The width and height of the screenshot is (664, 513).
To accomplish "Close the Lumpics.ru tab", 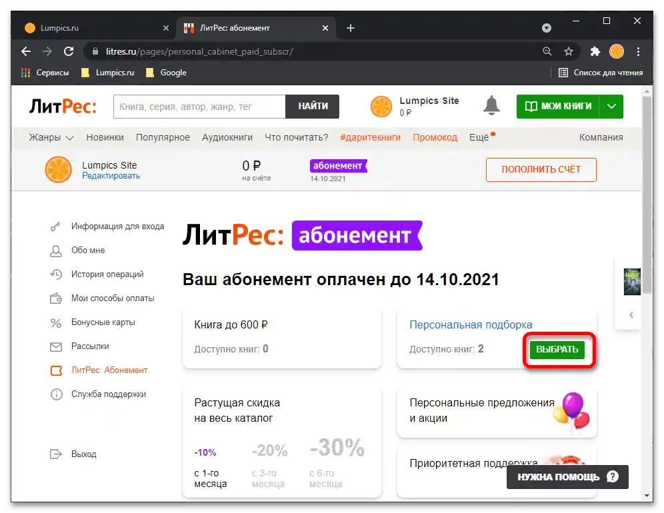I will pyautogui.click(x=165, y=28).
